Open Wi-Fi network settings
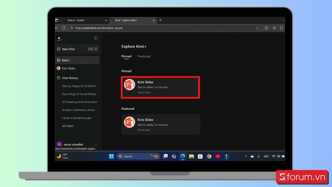Image resolution: width=332 pixels, height=187 pixels. coord(274,156)
